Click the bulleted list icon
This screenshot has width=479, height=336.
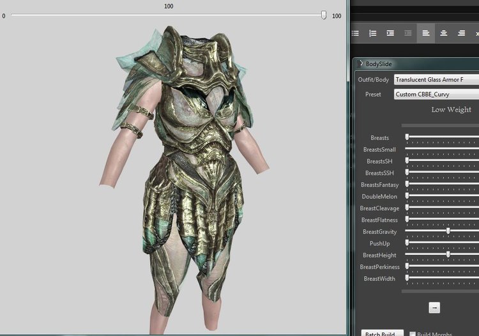click(355, 33)
